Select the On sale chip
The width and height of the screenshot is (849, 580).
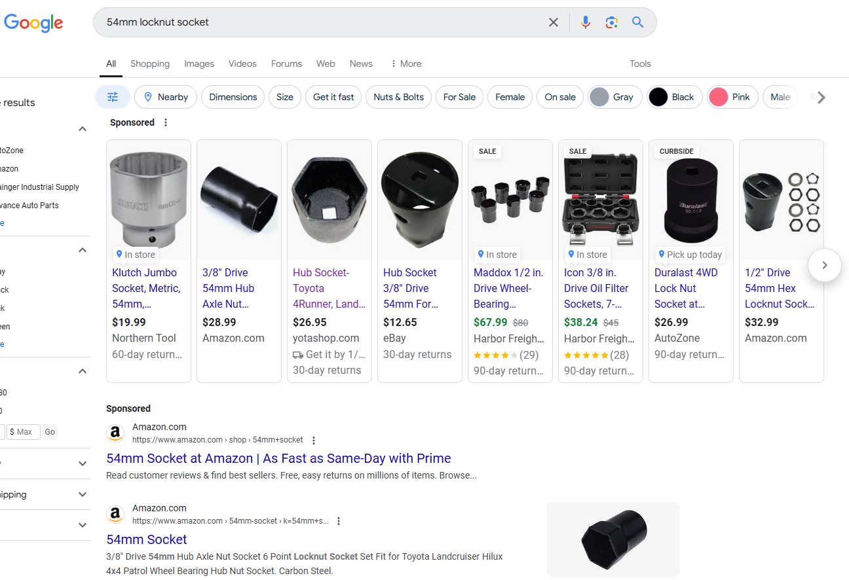560,97
